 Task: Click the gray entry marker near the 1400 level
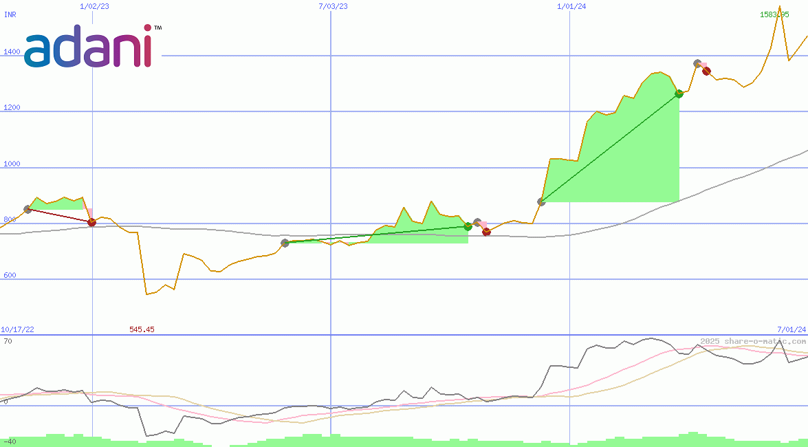[697, 63]
